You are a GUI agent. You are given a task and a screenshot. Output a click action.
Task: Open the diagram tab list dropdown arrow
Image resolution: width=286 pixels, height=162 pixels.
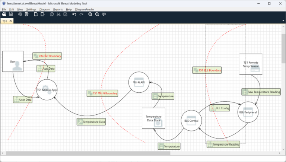(x=283, y=21)
